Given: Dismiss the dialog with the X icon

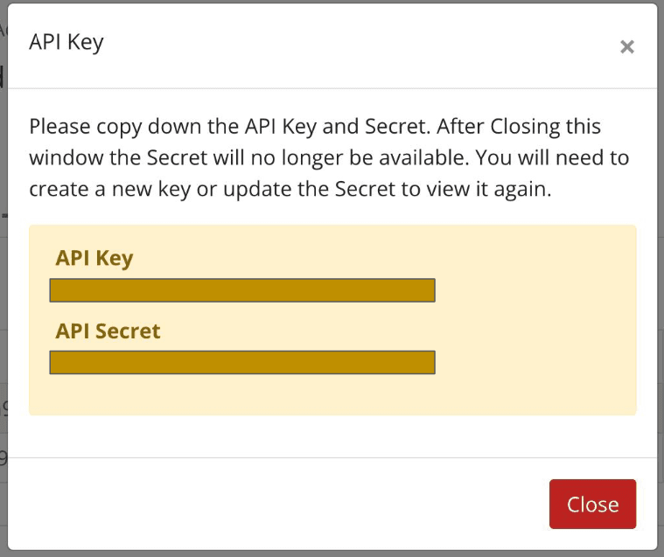Looking at the screenshot, I should click(626, 47).
